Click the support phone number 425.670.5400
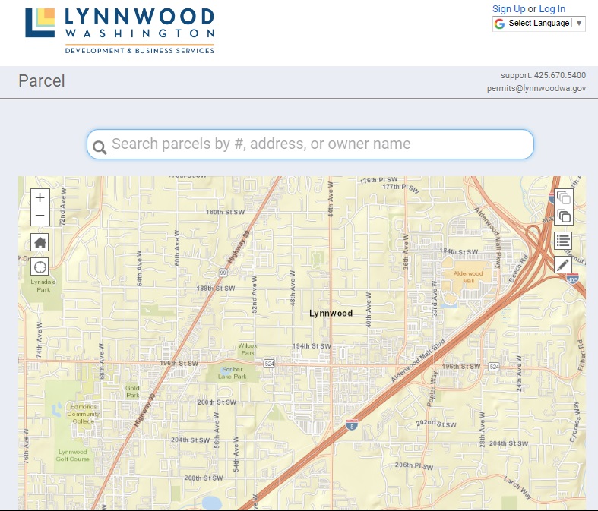 coord(560,75)
